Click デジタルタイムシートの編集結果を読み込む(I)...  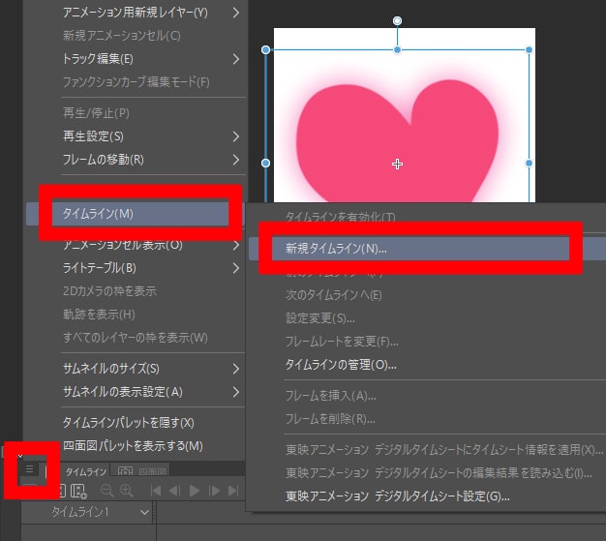pyautogui.click(x=439, y=473)
